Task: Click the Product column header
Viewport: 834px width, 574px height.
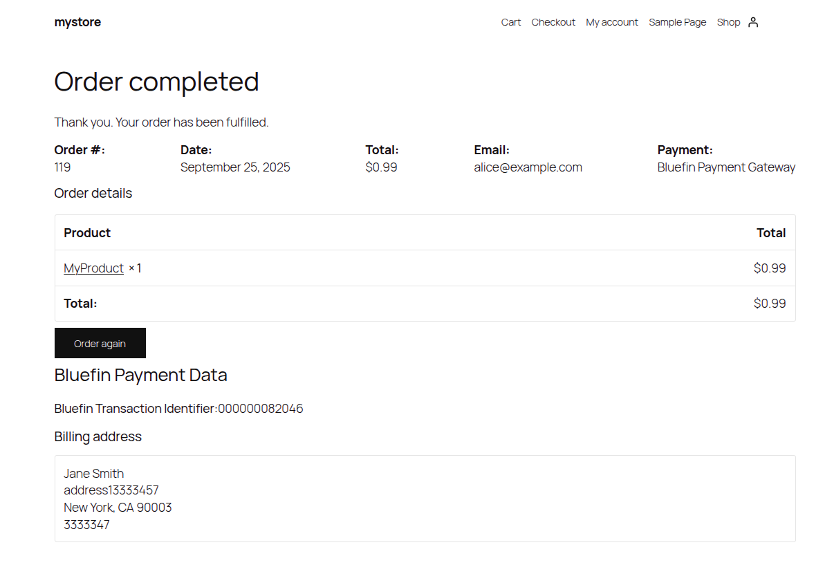Action: [x=87, y=232]
